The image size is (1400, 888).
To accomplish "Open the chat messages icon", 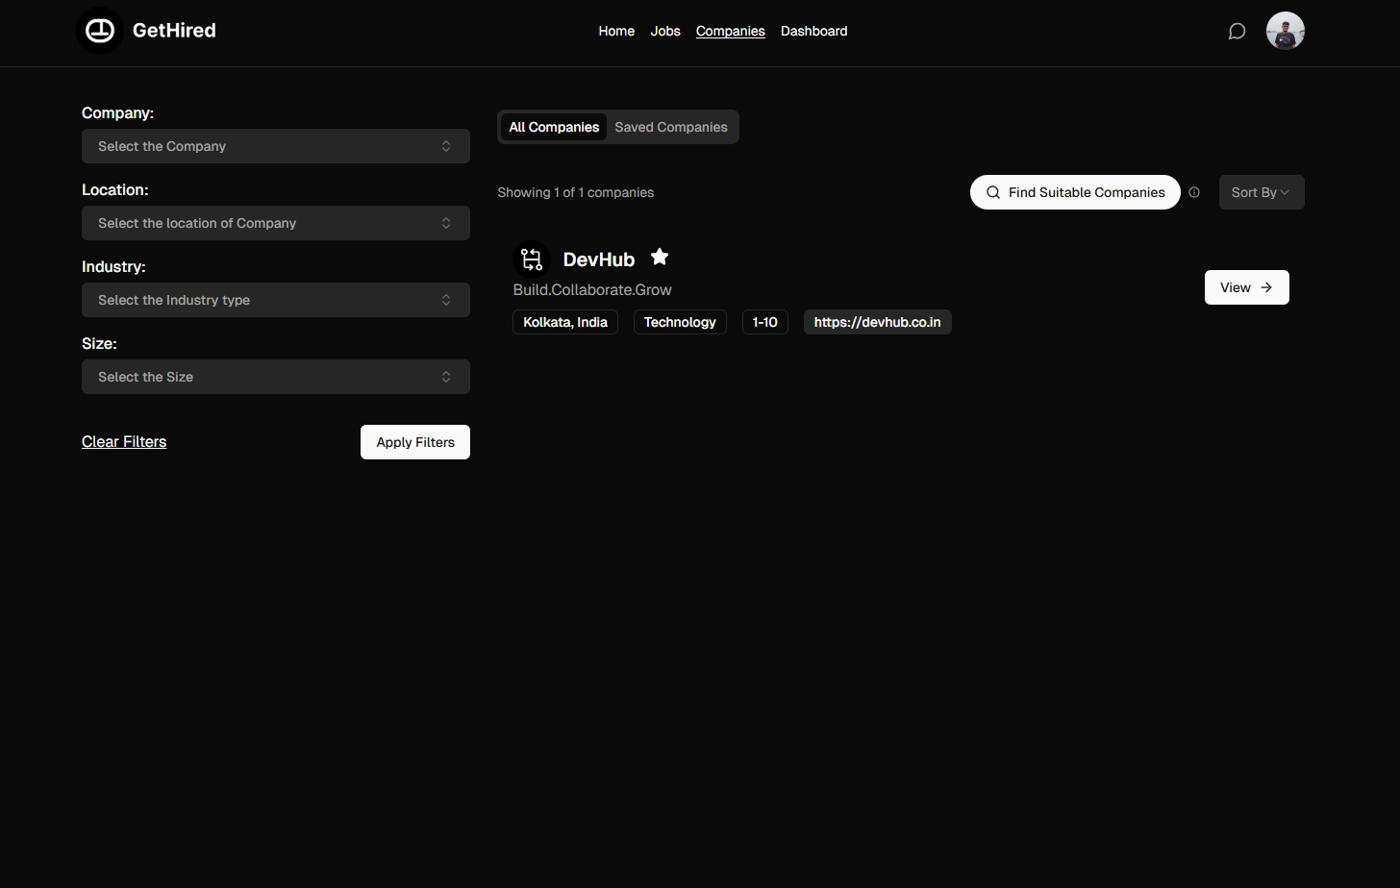I will click(1237, 32).
